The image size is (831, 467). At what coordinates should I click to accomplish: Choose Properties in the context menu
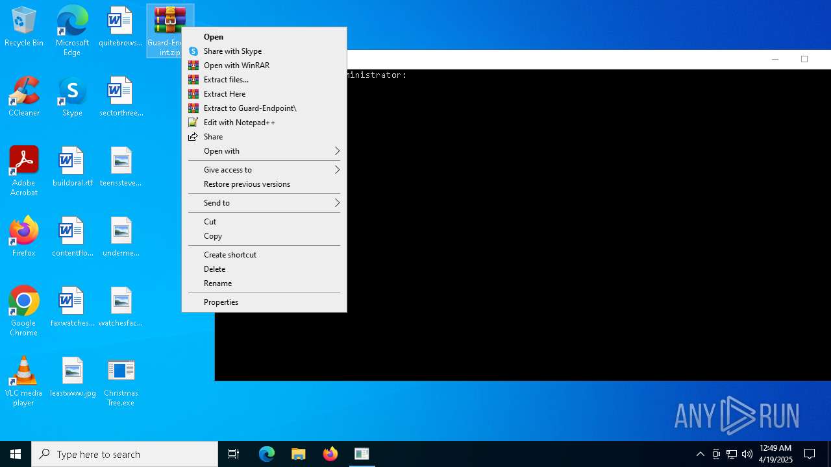[x=264, y=302]
